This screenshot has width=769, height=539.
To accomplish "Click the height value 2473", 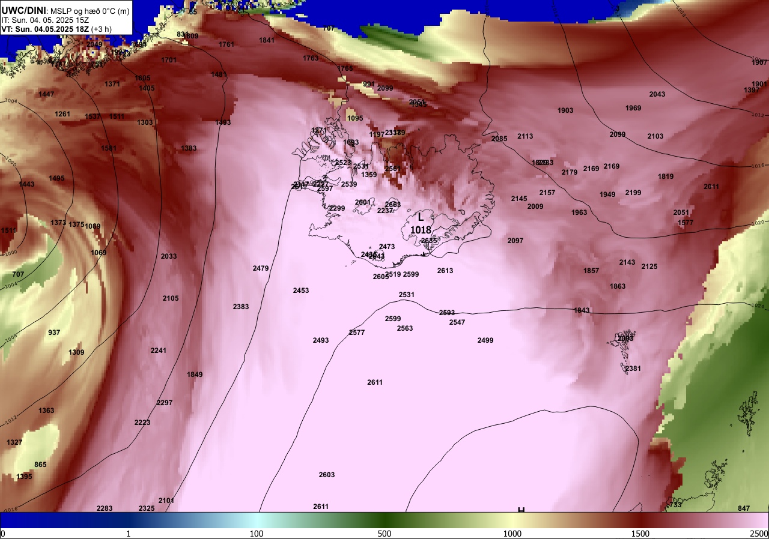I will click(x=387, y=247).
